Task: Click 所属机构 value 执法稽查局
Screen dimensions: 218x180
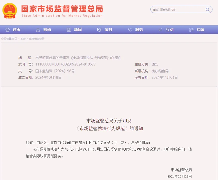Action: pyautogui.click(x=160, y=71)
